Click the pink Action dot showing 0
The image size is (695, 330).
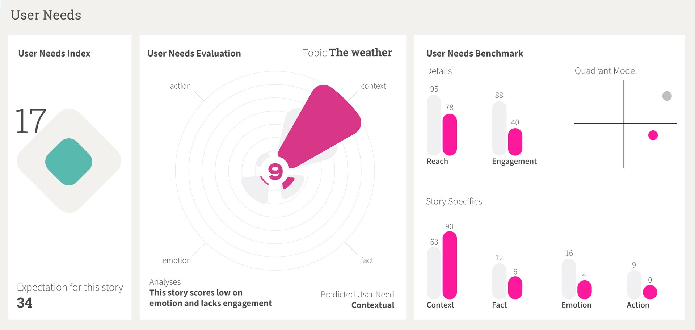[650, 292]
